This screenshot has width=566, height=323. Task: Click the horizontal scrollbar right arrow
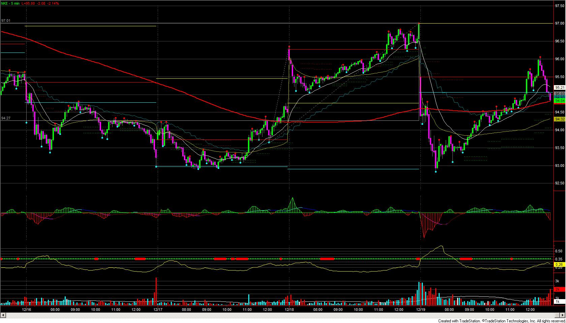point(563,315)
